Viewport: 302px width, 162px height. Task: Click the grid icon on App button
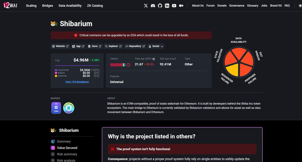coord(73,46)
